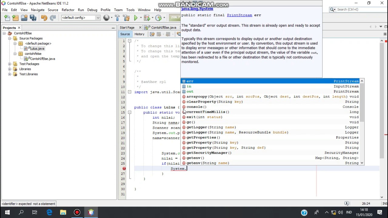Open the config dropdown showing default config
The width and height of the screenshot is (388, 218).
pyautogui.click(x=81, y=18)
